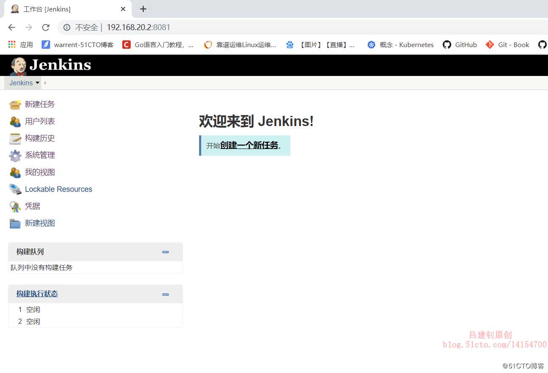
Task: Expand the breadcrumb right chevron
Action: click(x=45, y=83)
